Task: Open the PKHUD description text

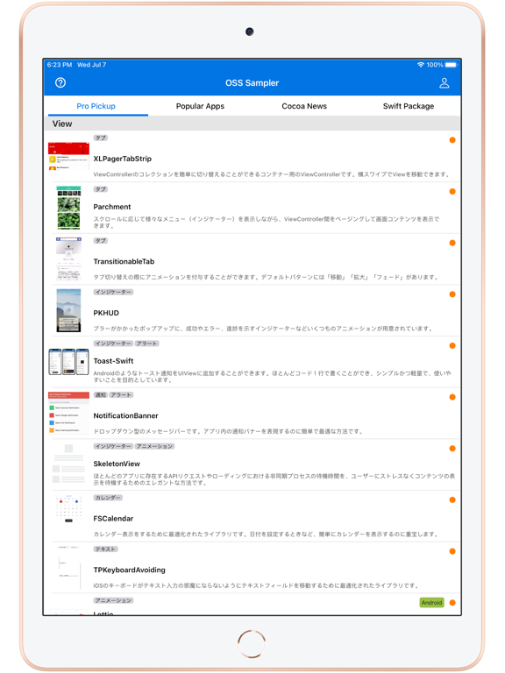Action: point(263,329)
